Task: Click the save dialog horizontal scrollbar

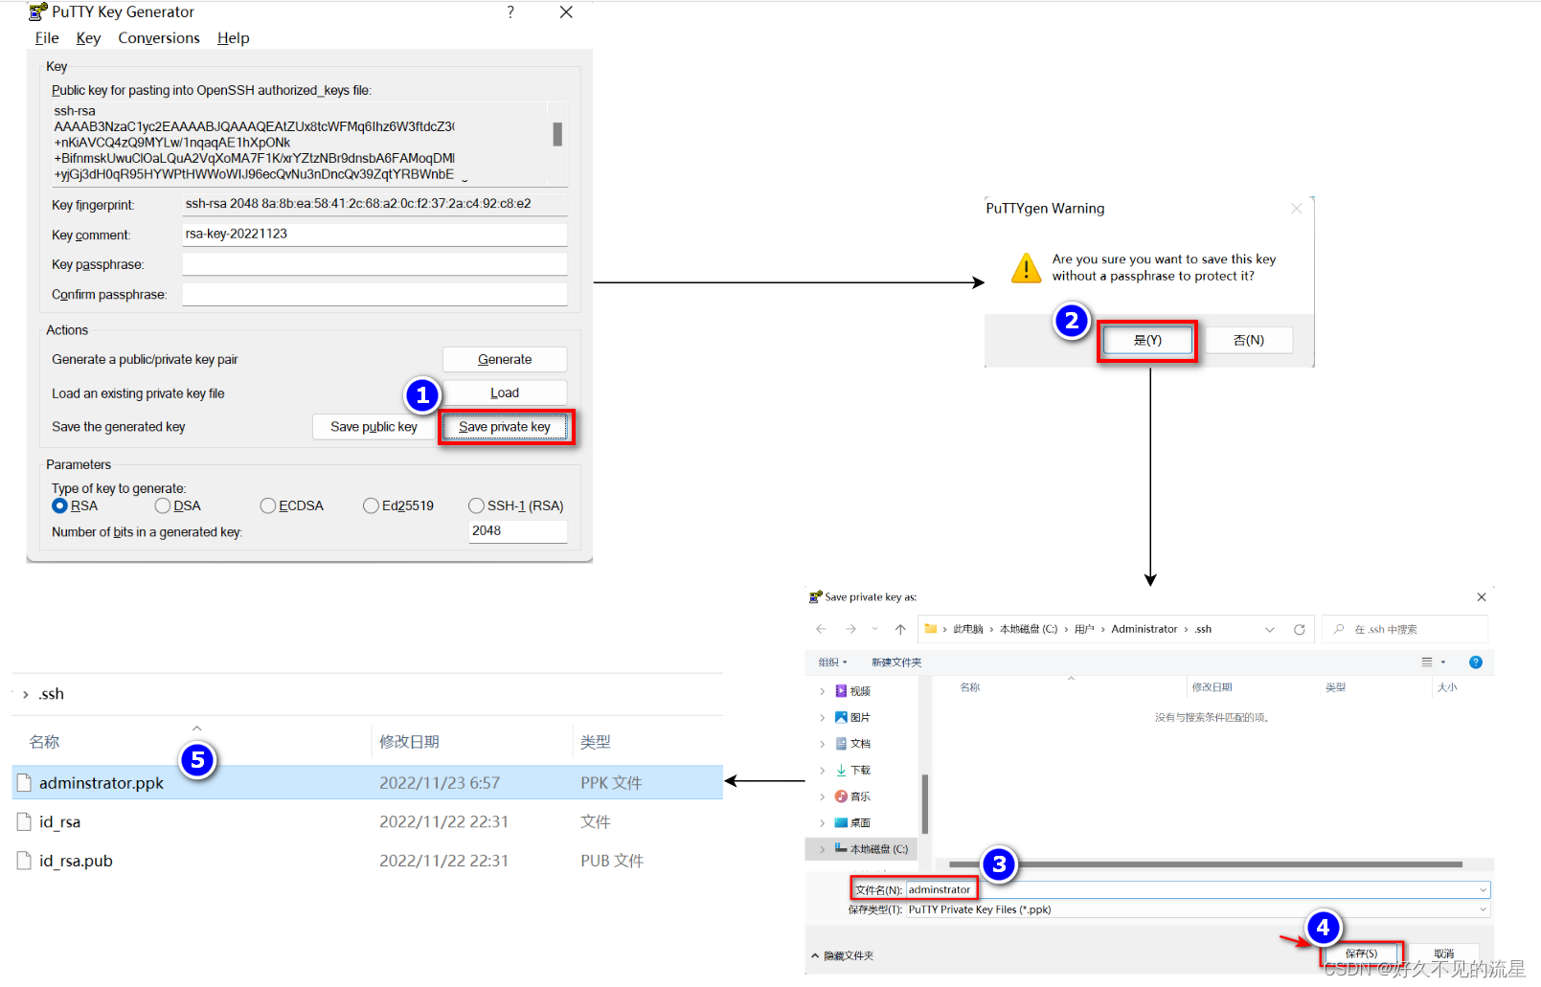Action: click(1206, 864)
